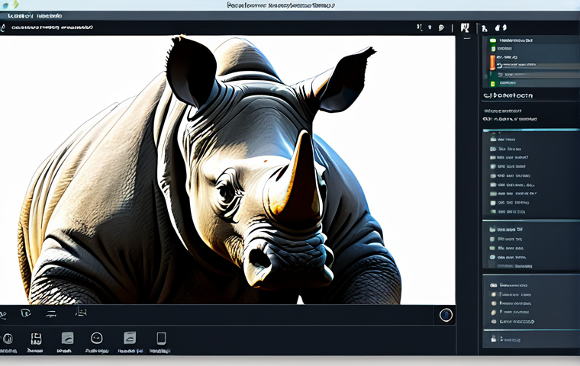
Task: Click the circular button right of canvas bottom bar
Action: 446,315
